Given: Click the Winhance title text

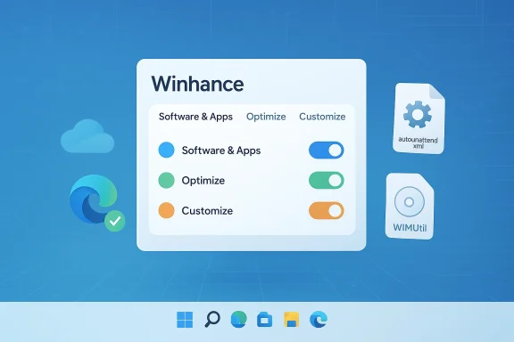Looking at the screenshot, I should click(198, 84).
